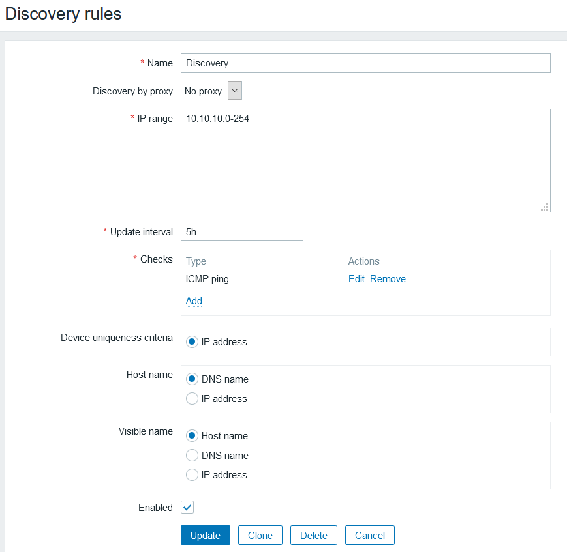
Task: Pick IP address for Visible name
Action: (192, 474)
